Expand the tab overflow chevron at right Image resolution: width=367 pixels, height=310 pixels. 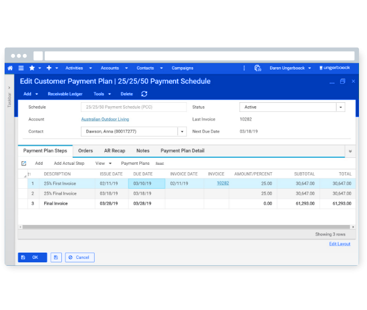pyautogui.click(x=350, y=152)
